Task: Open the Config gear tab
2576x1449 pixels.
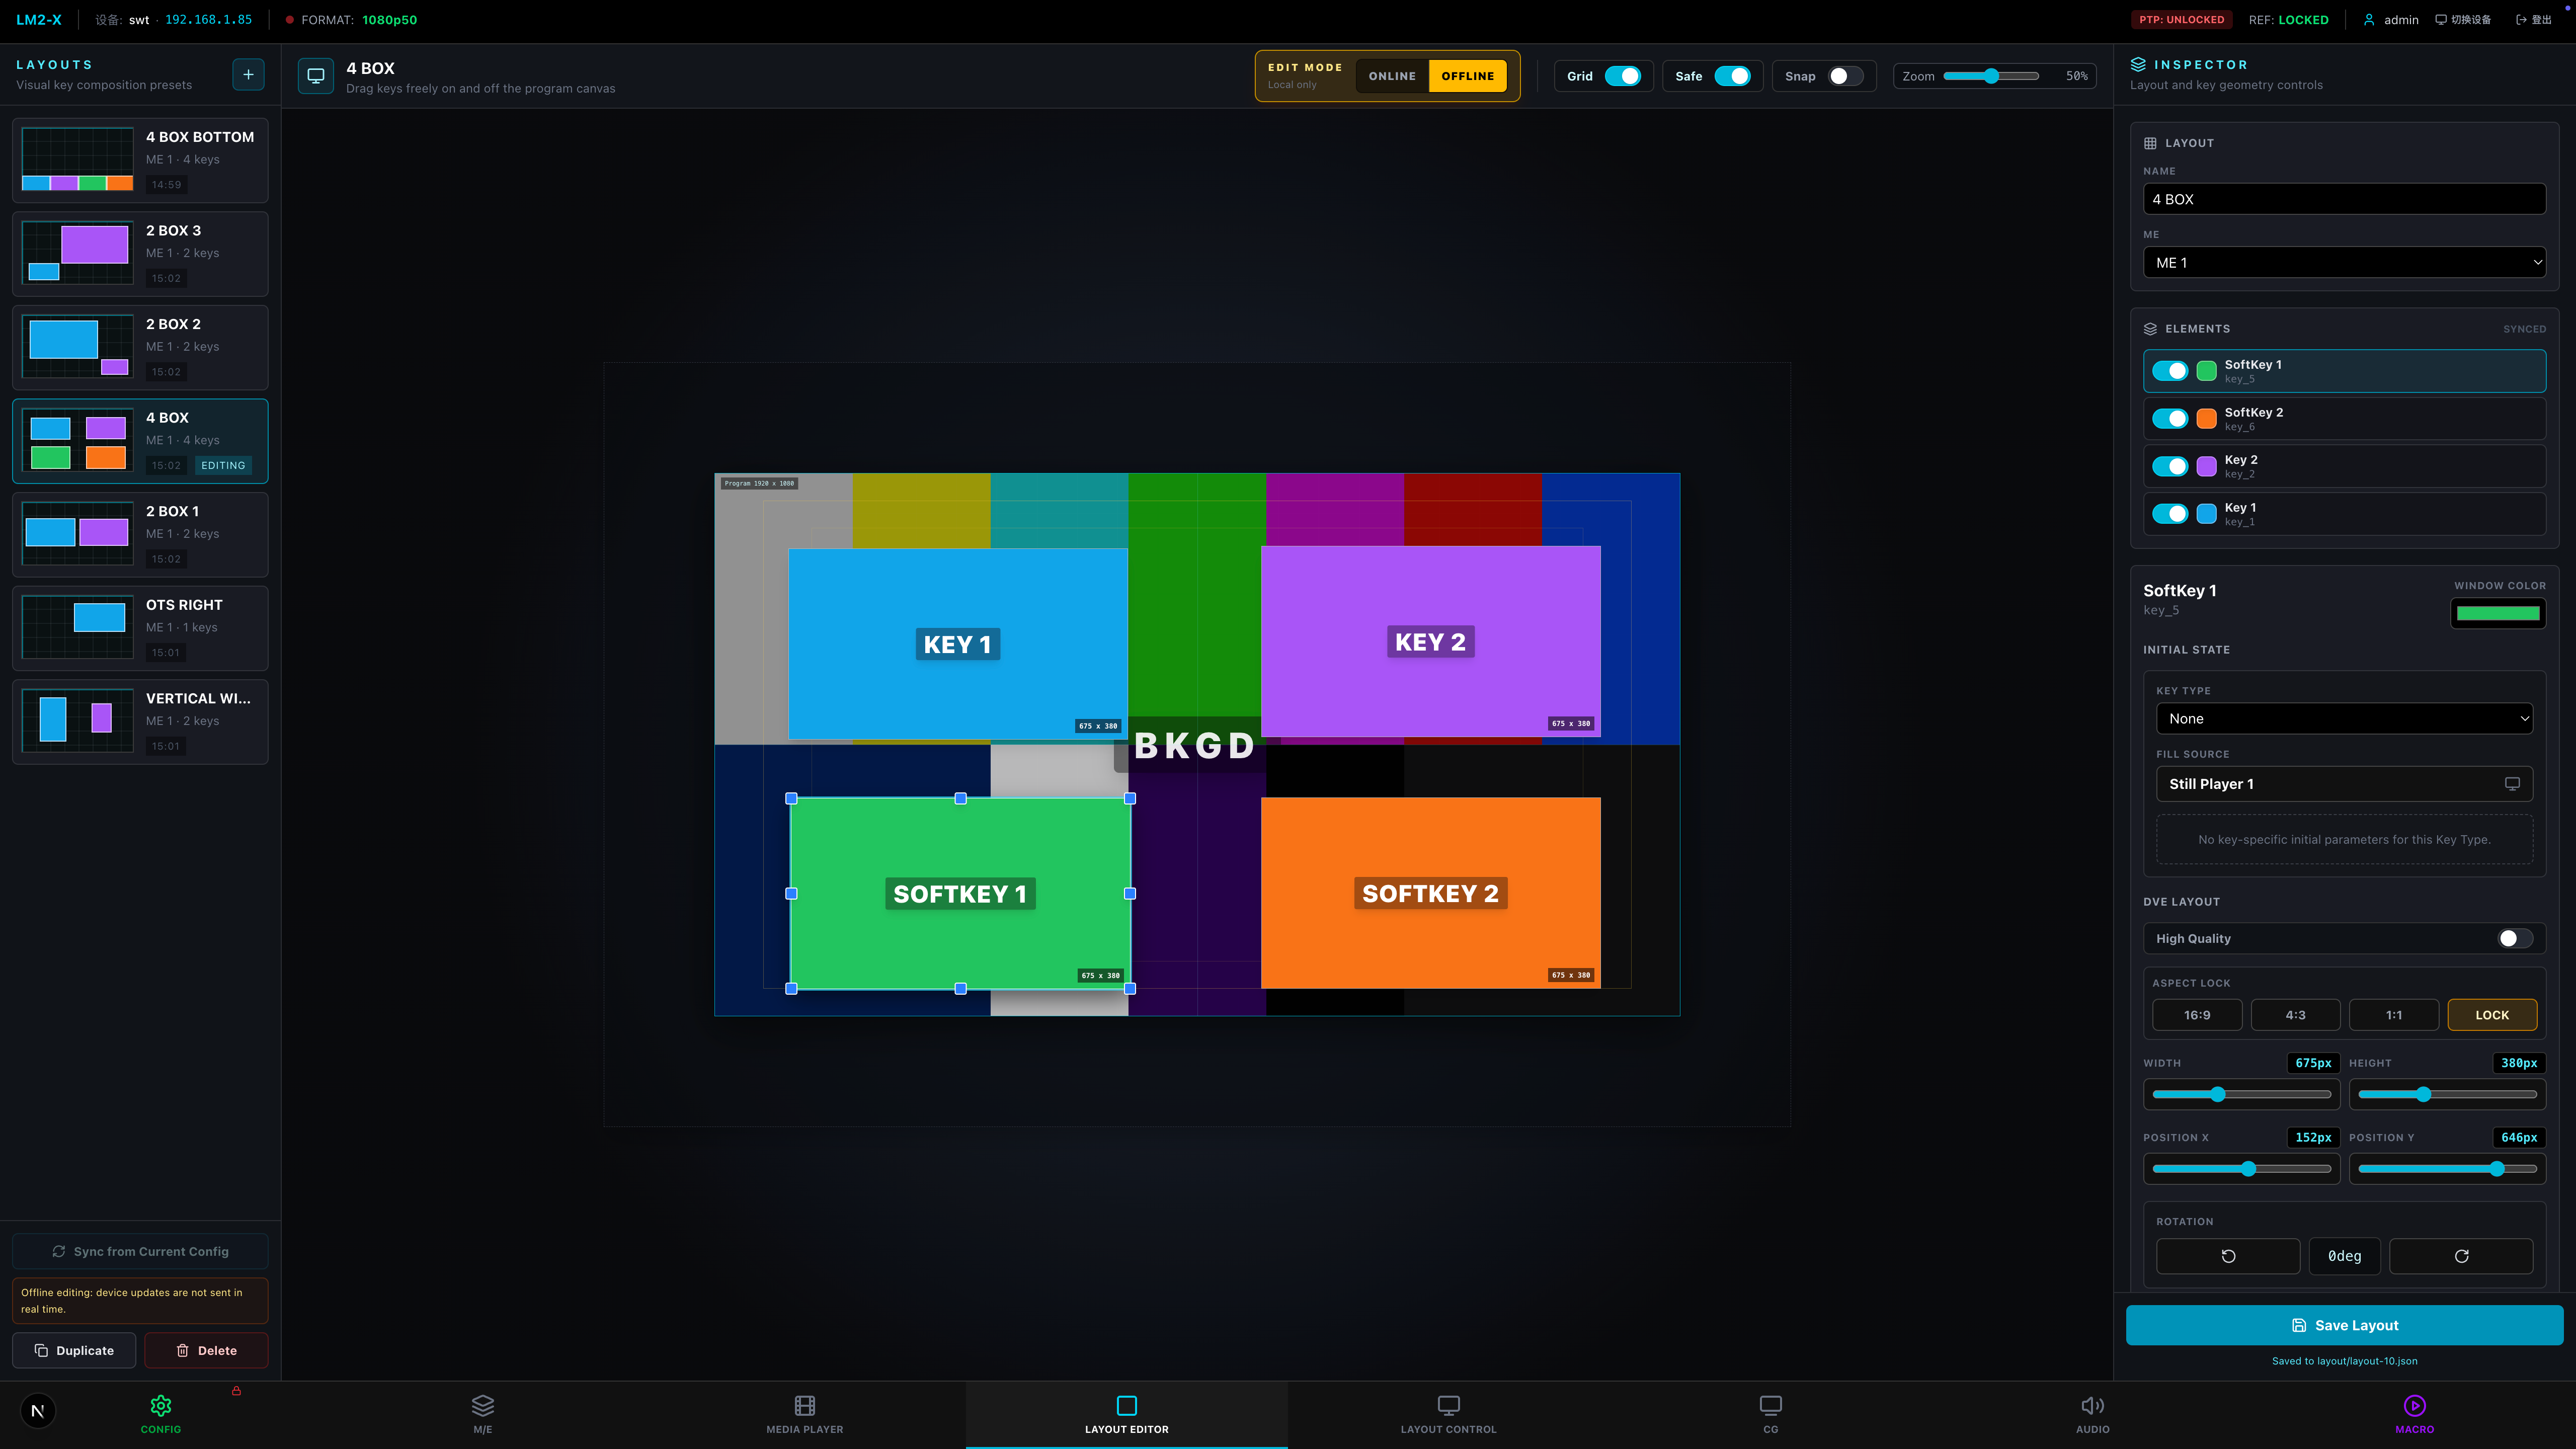Action: [161, 1414]
